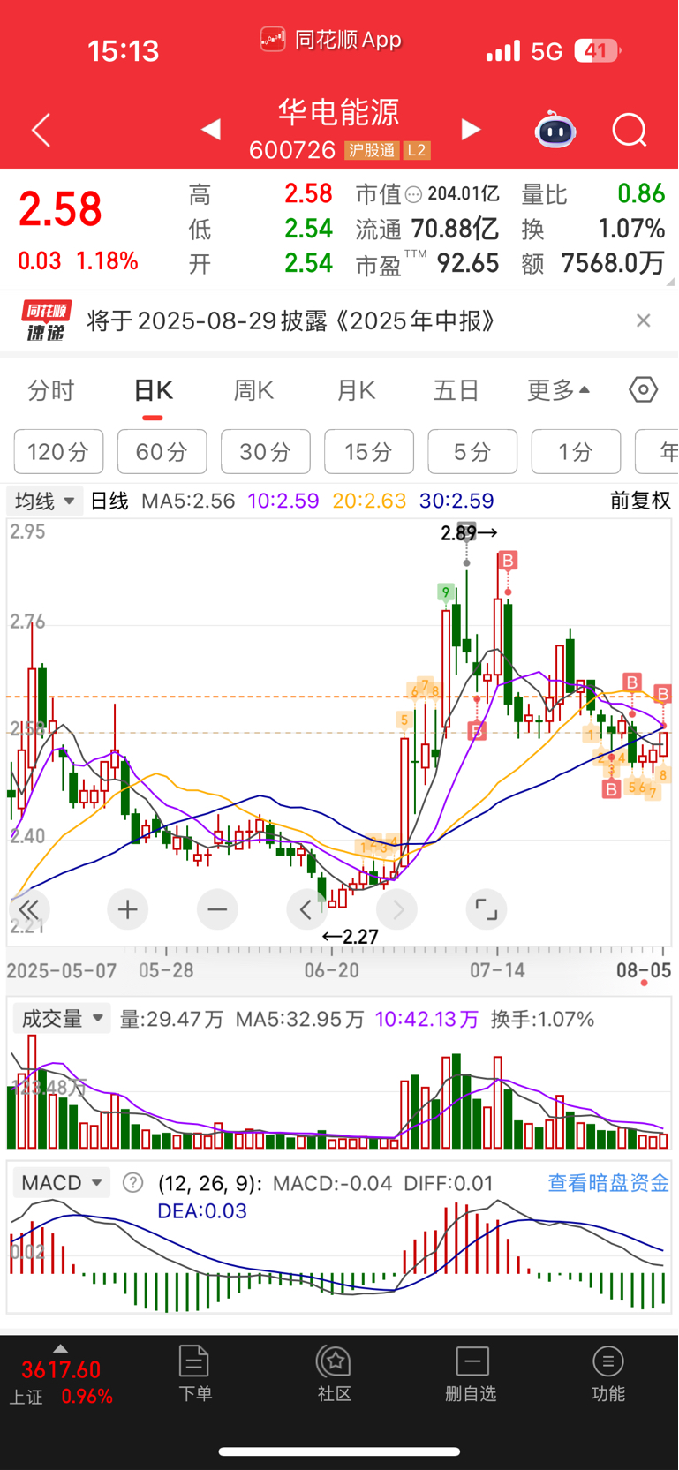Expand the 上证 index ticker
The image size is (679, 1470).
[61, 1377]
